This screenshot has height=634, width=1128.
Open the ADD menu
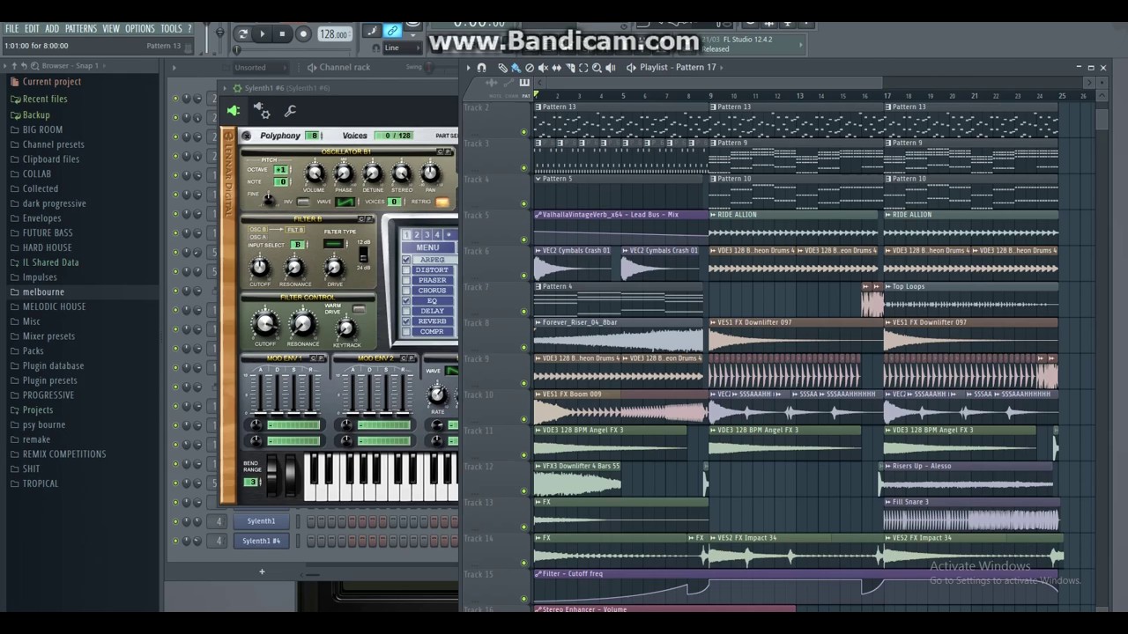click(x=52, y=29)
